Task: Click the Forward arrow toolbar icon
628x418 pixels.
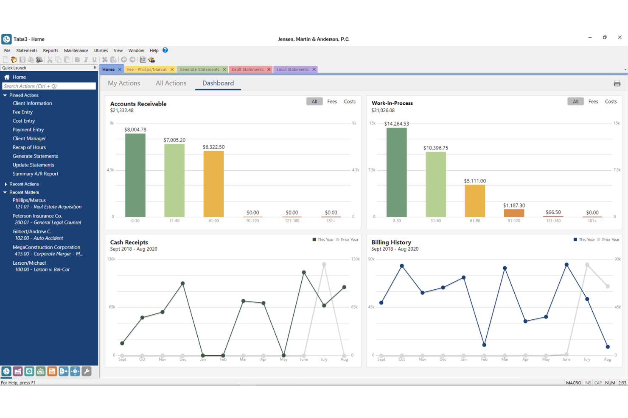Action: pyautogui.click(x=132, y=60)
